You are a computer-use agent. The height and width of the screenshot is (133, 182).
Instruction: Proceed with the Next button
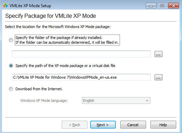click(x=103, y=125)
